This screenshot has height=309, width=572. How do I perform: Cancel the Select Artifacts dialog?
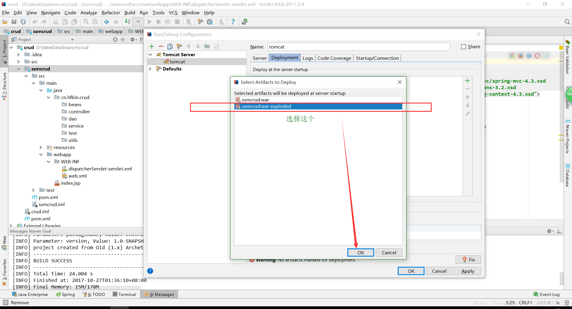click(389, 252)
